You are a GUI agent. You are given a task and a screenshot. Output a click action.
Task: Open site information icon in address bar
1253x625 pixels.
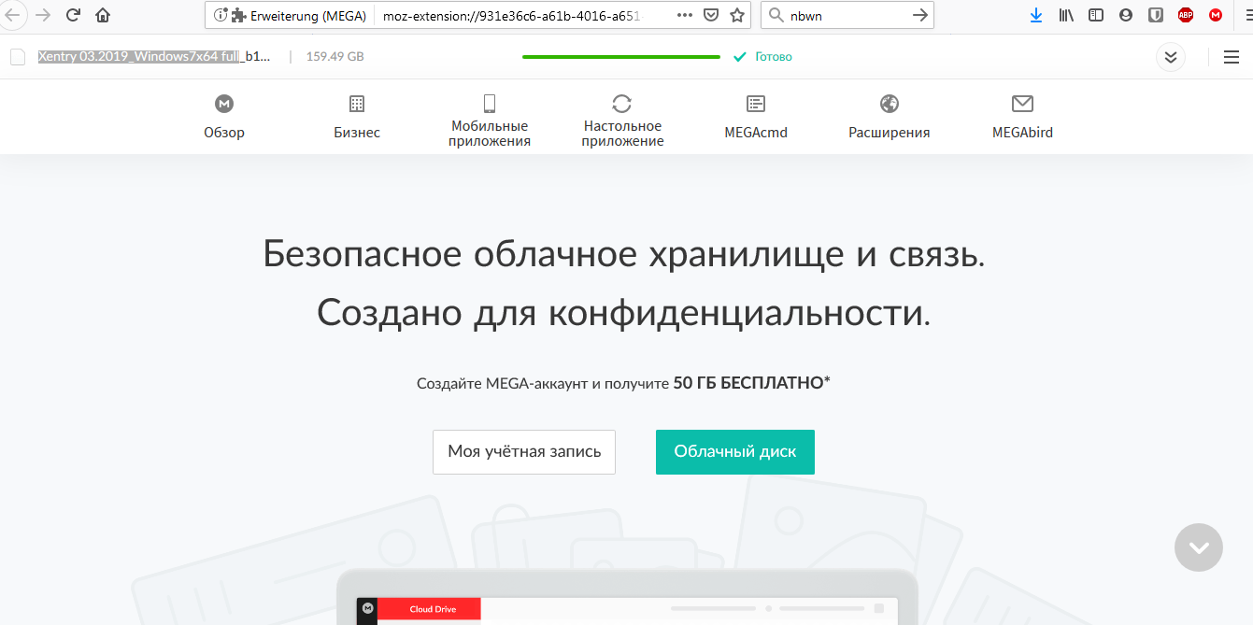click(221, 15)
